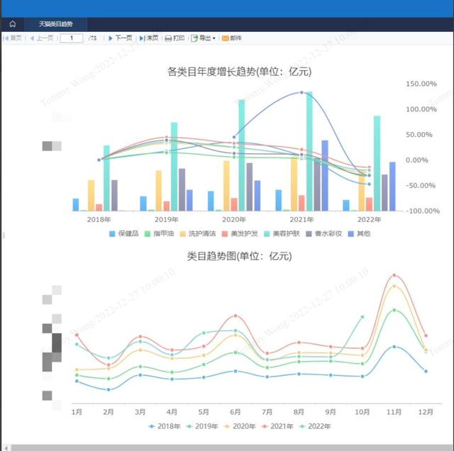Click the 2018年 line point at 2月
Screen dimensions: 454x451
coord(109,389)
